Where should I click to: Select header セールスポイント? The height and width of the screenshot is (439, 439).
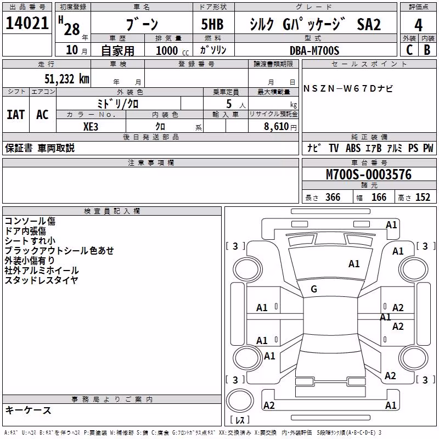369,64
